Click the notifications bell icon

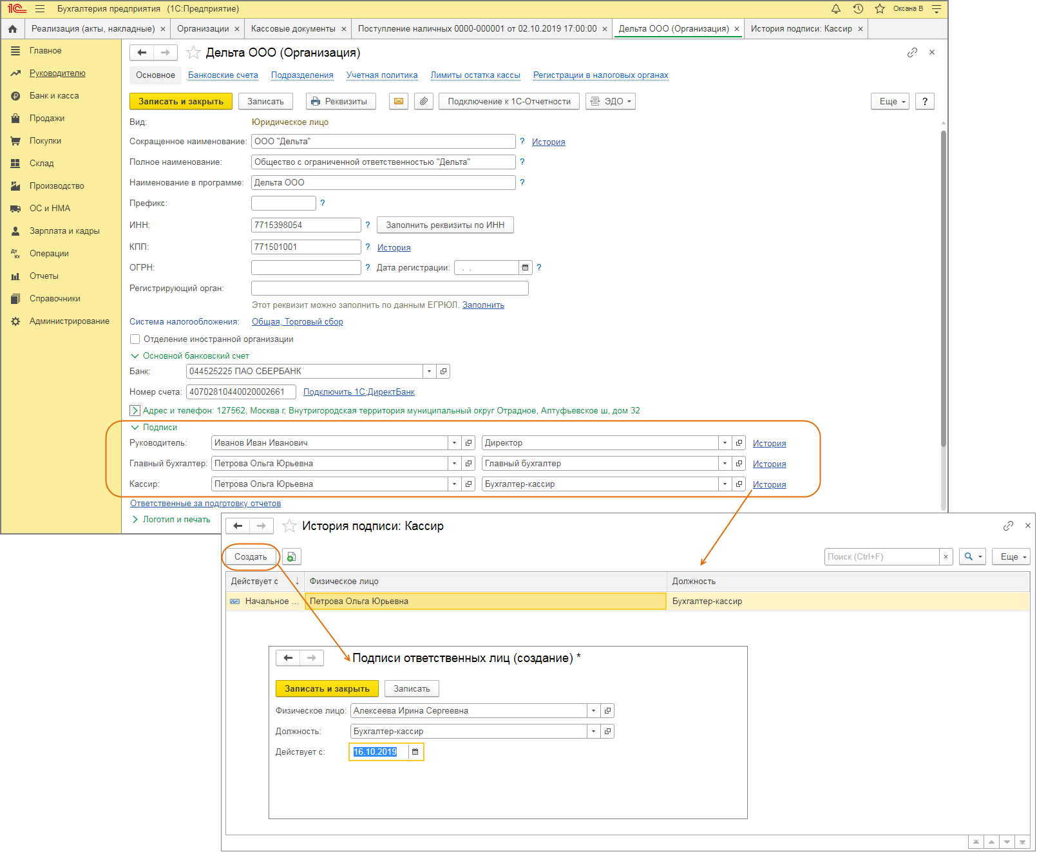pyautogui.click(x=835, y=9)
